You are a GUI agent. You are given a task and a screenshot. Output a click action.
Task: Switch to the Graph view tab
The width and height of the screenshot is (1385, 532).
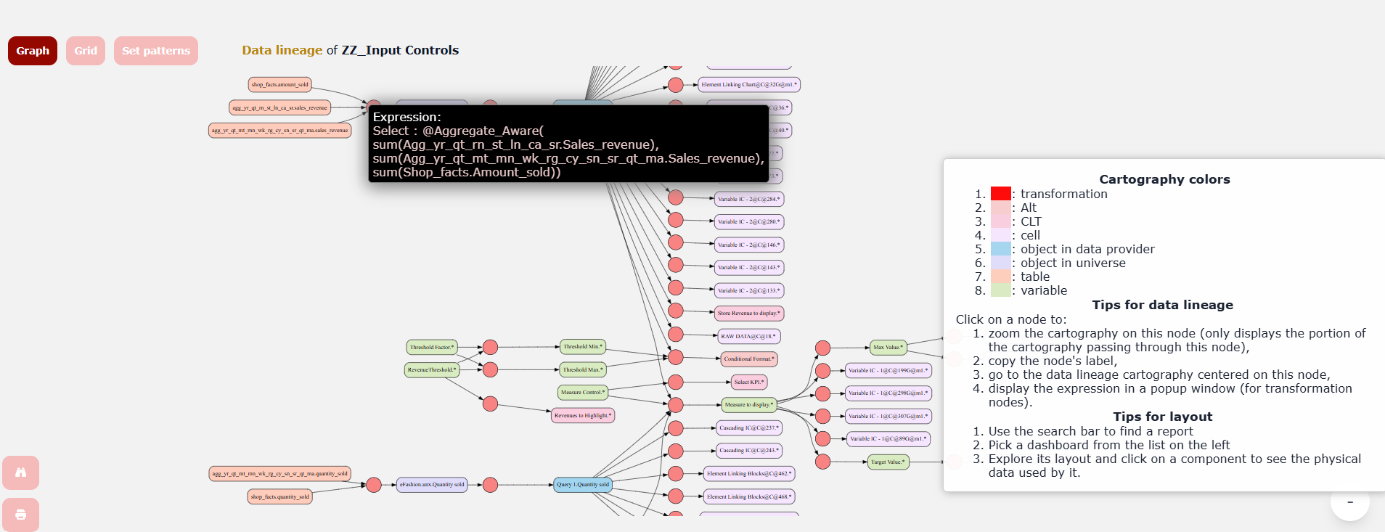point(33,51)
